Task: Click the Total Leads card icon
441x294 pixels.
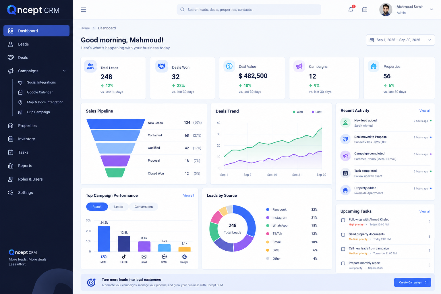Action: [90, 66]
